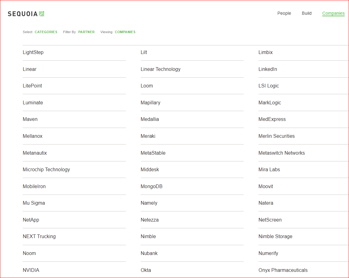Select Merlin Securities
This screenshot has width=349, height=278.
[x=276, y=136]
